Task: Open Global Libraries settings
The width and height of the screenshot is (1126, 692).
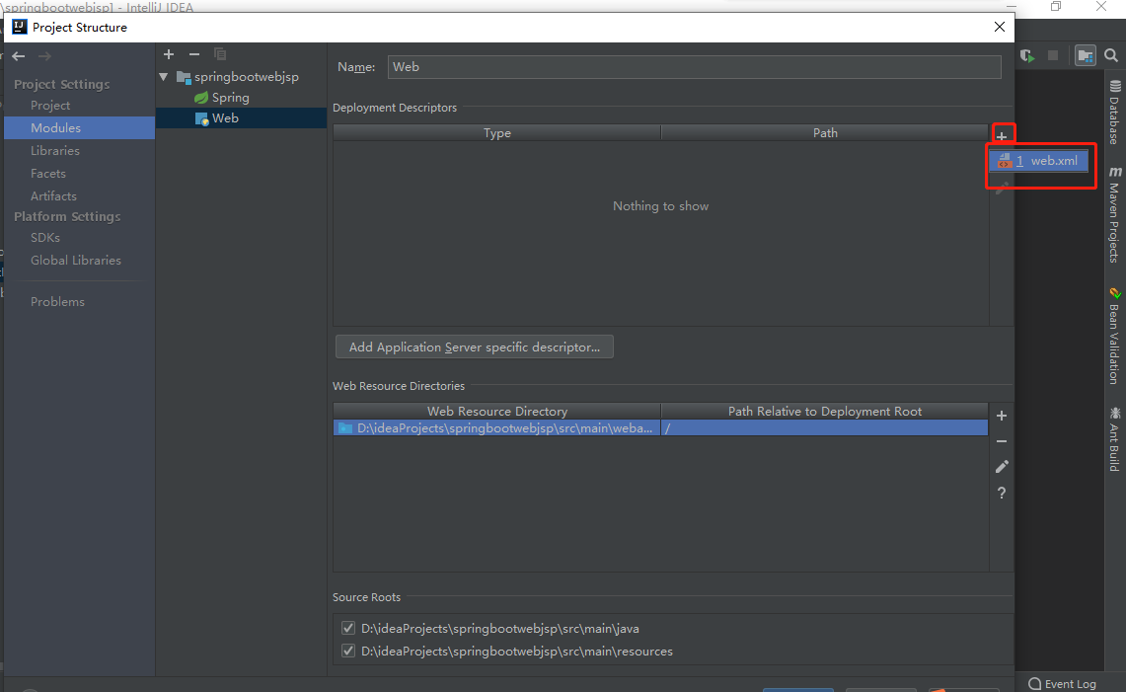Action: tap(75, 261)
